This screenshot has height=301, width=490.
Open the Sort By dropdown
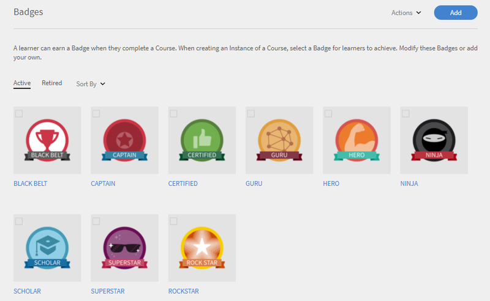tap(91, 84)
